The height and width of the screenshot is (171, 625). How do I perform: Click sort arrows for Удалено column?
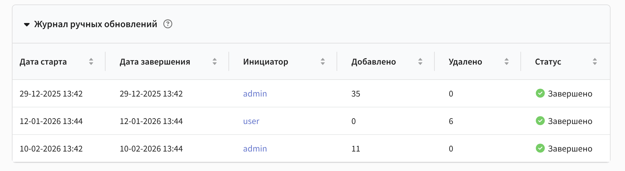[507, 62]
